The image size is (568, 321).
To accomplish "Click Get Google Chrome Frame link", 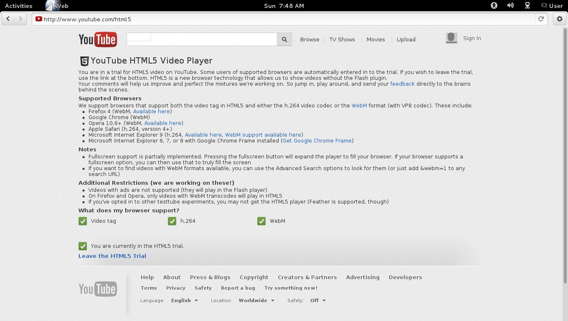I will click(x=317, y=140).
